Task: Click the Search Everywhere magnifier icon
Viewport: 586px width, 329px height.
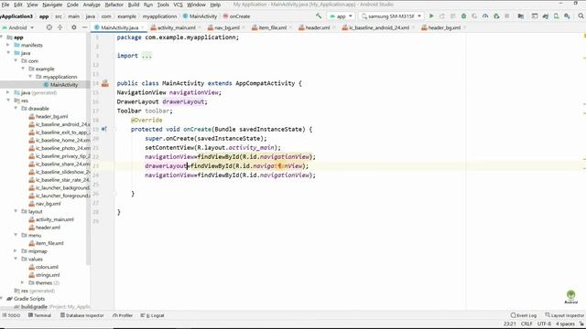Action: pyautogui.click(x=581, y=16)
